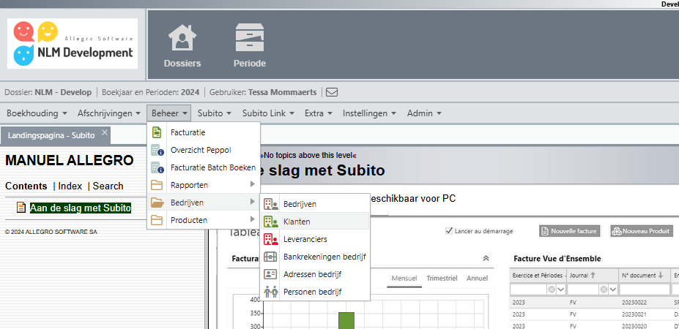Open the Dossiers house icon
Image resolution: width=679 pixels, height=329 pixels.
tap(182, 37)
